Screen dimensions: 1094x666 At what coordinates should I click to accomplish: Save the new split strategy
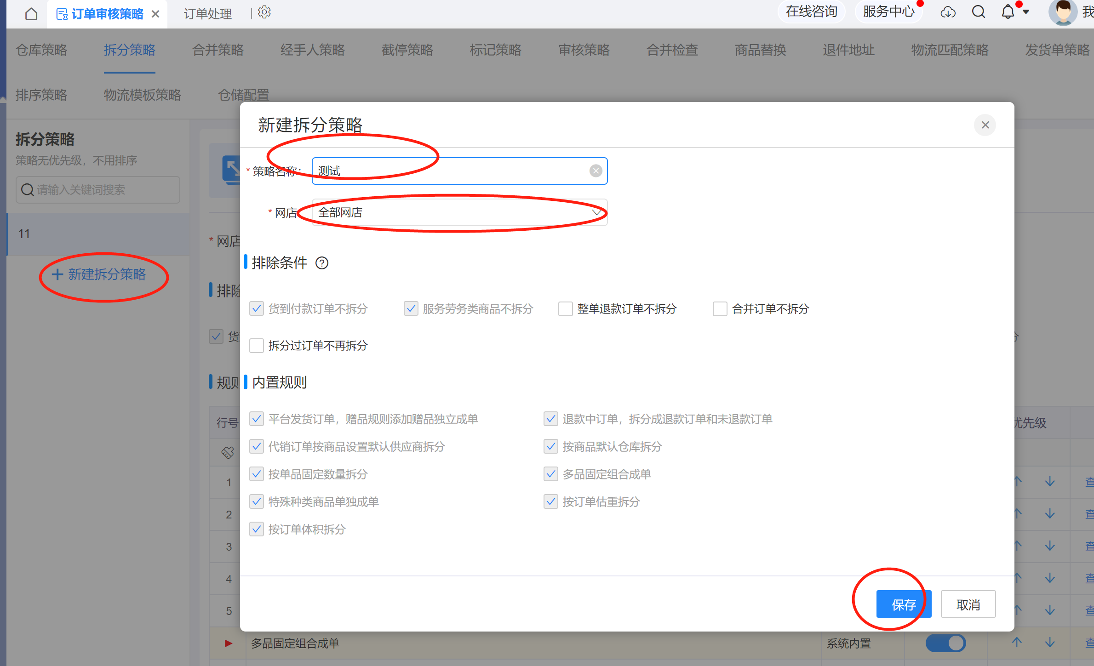[904, 604]
